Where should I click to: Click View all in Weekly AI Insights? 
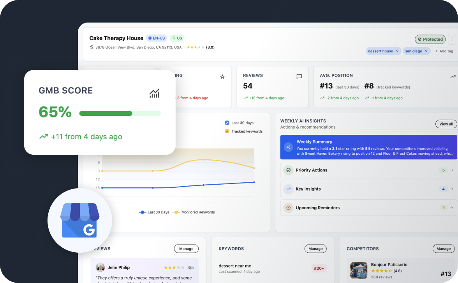click(446, 124)
